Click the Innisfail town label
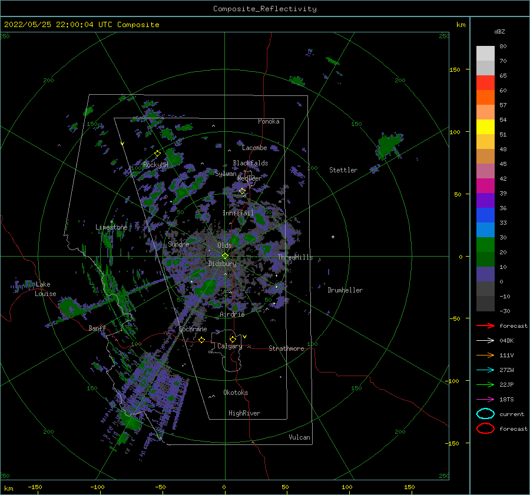The image size is (530, 495). click(238, 213)
